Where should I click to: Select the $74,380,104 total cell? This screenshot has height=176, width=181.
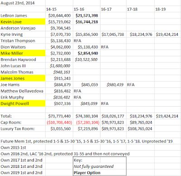[x=87, y=116]
